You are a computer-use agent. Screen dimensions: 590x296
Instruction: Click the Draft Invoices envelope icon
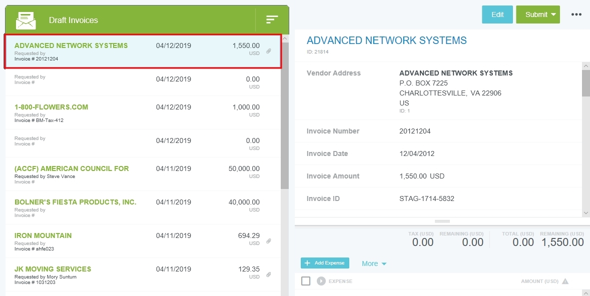coord(26,20)
